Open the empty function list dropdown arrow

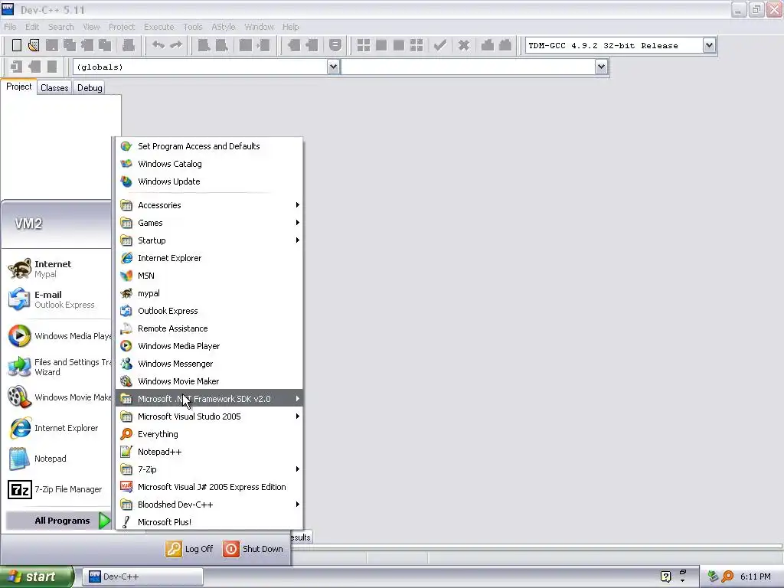point(601,67)
